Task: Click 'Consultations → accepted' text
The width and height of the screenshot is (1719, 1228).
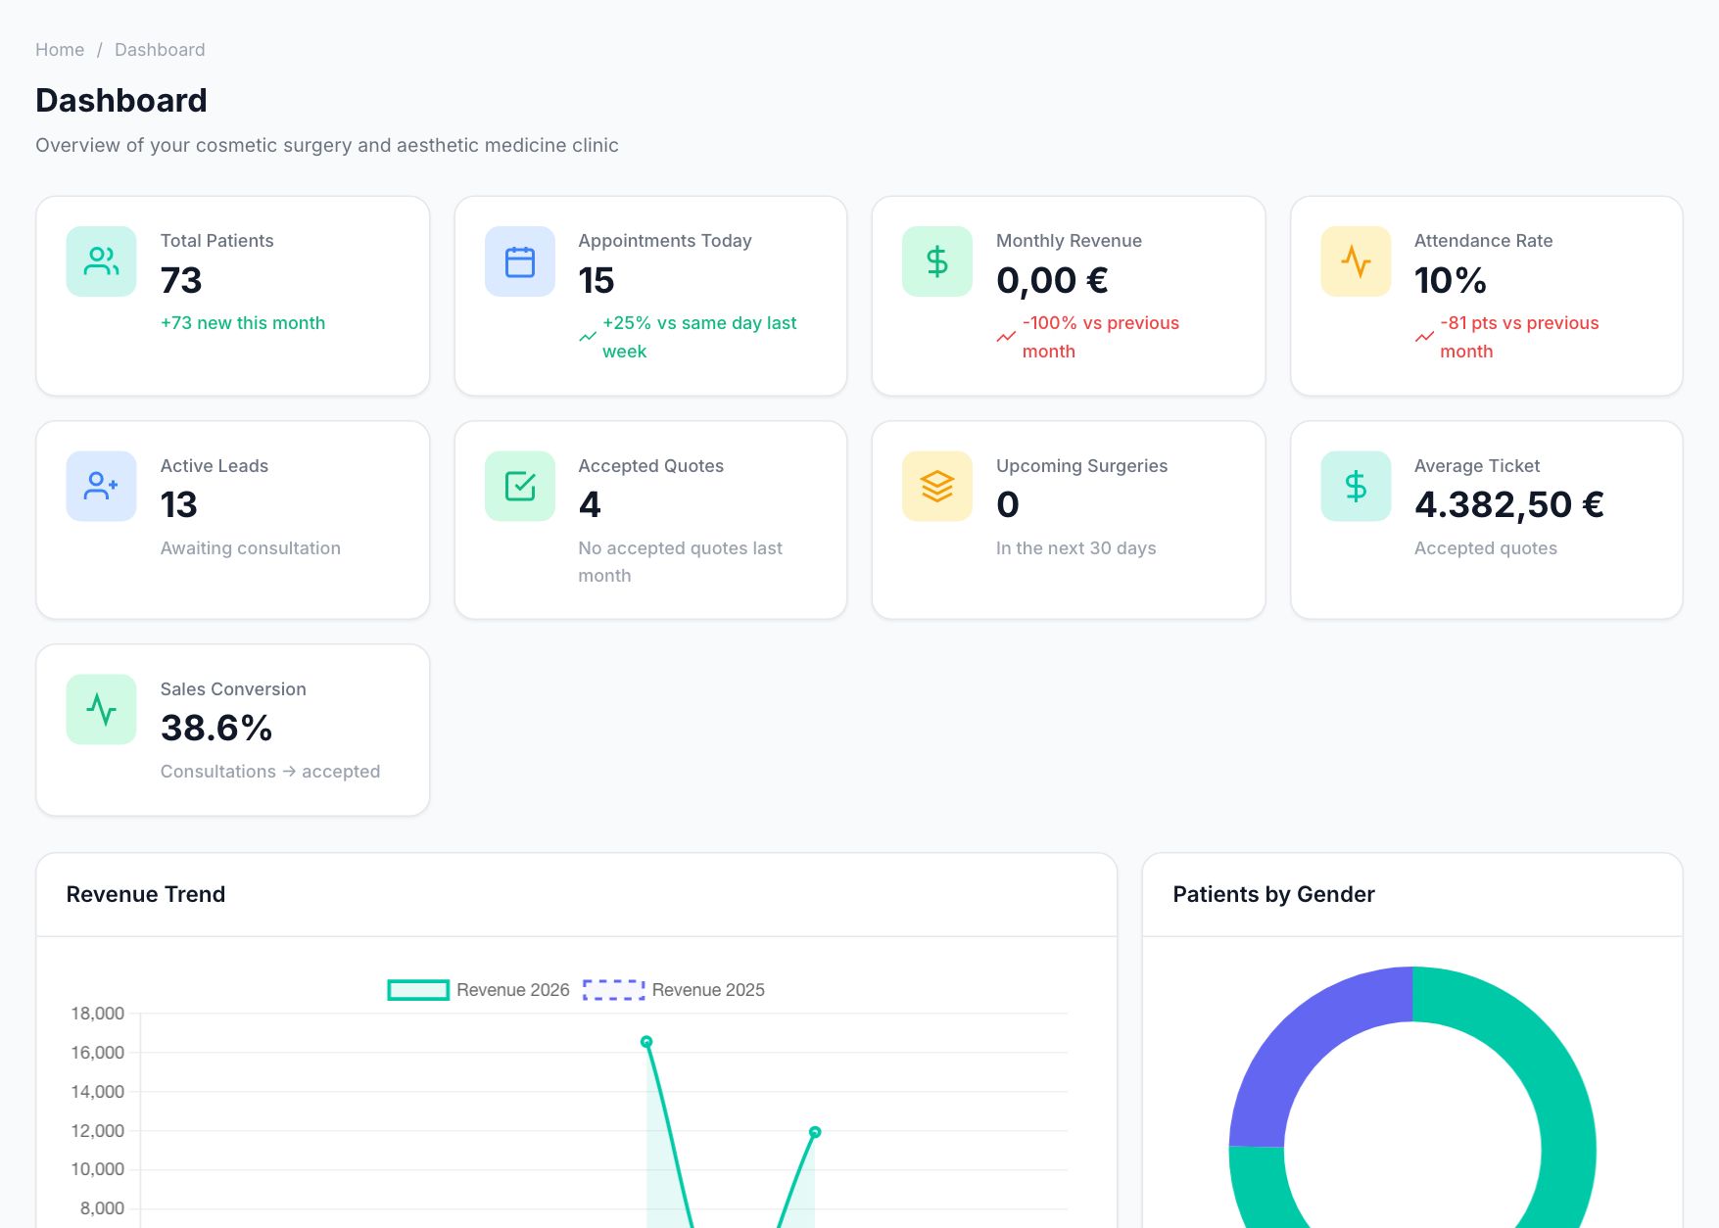Action: coord(270,772)
